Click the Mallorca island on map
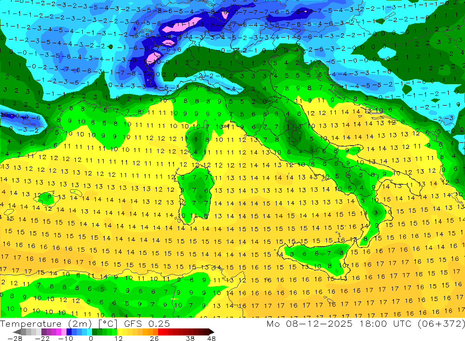This screenshot has height=341, width=465. pyautogui.click(x=46, y=199)
